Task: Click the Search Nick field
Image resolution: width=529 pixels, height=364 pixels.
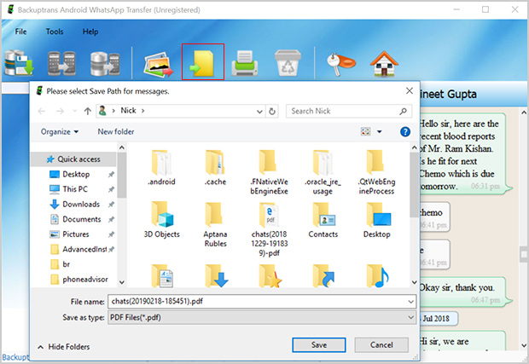Action: [x=349, y=111]
